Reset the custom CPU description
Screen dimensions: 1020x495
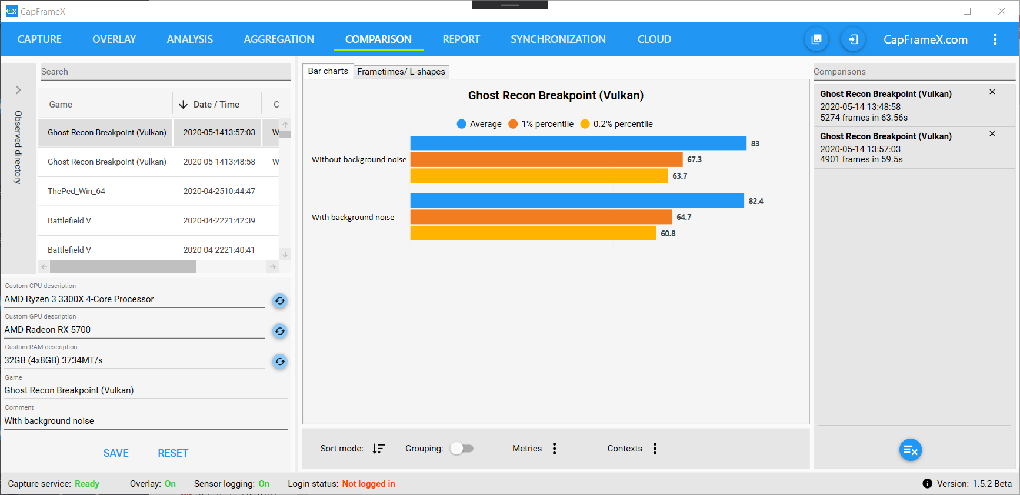pos(280,301)
